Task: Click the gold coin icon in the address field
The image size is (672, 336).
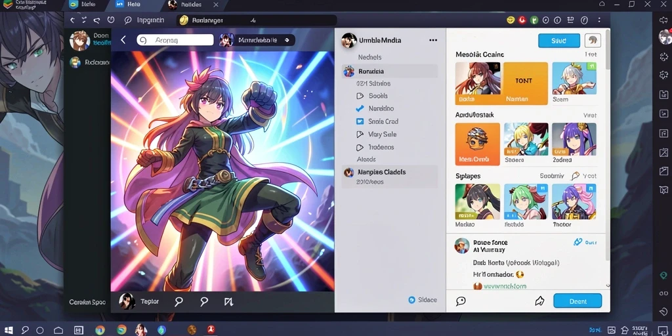Action: (x=184, y=20)
